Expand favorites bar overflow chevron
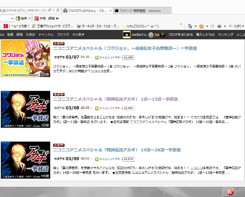Image resolution: width=245 pixels, height=197 pixels. (181, 24)
